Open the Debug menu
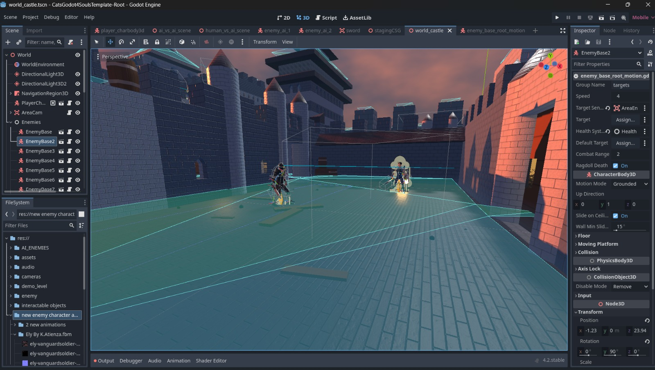This screenshot has height=370, width=655. coord(52,17)
